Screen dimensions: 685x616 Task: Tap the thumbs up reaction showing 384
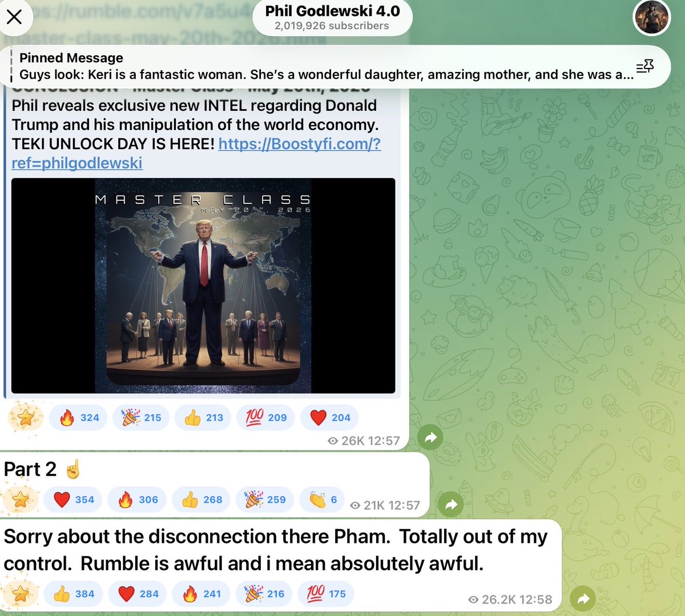[73, 594]
